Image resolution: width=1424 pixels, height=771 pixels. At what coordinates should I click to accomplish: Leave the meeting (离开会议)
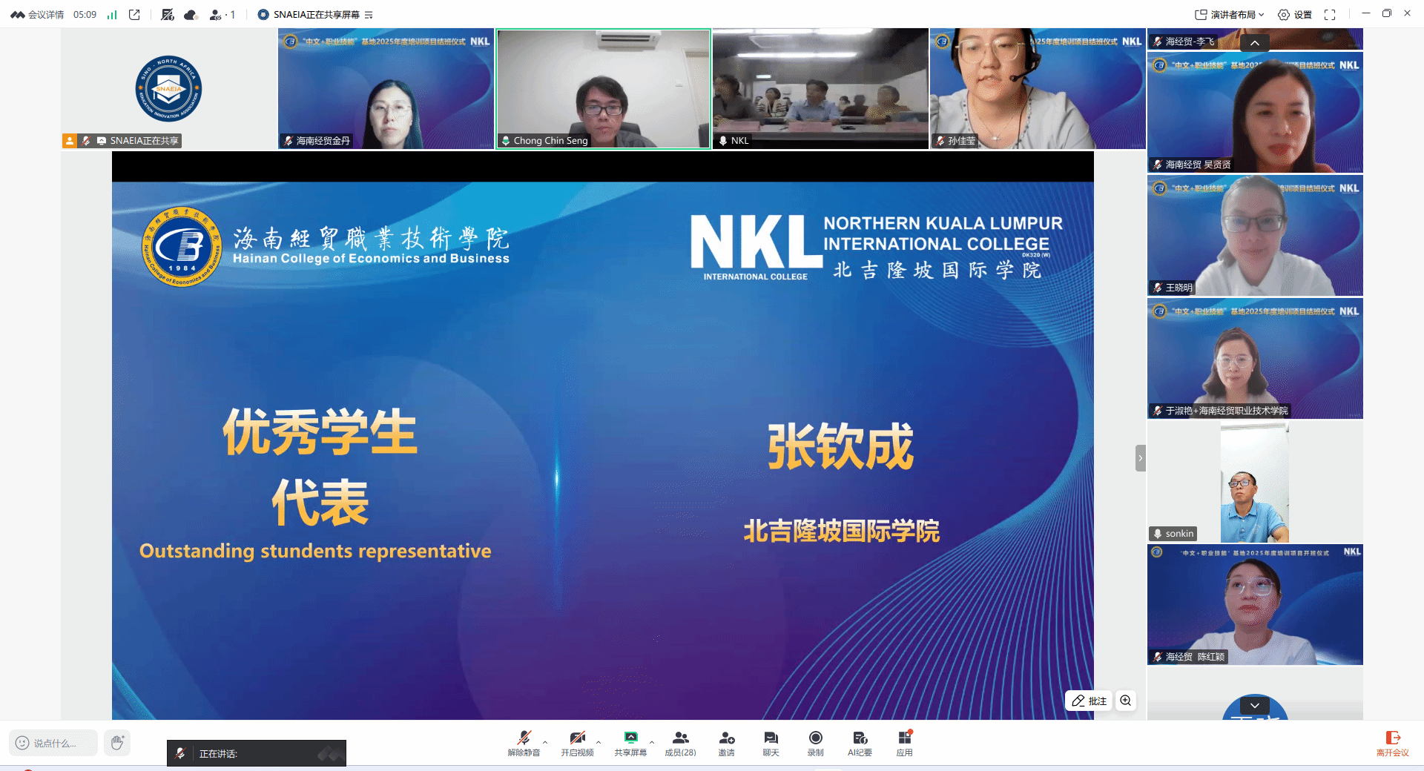pos(1392,742)
